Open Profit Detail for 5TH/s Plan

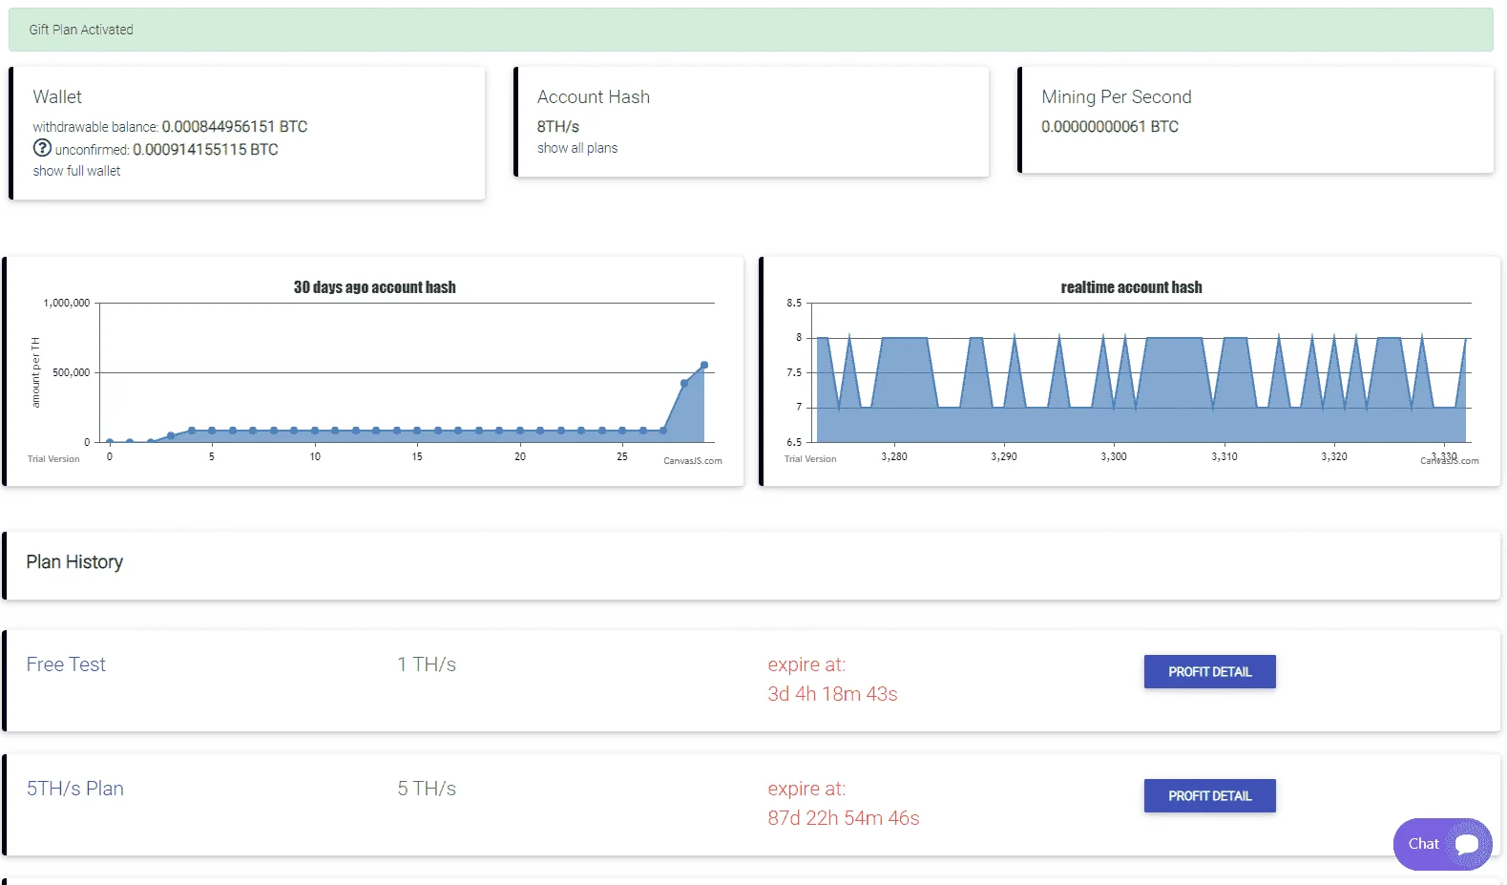click(1209, 795)
